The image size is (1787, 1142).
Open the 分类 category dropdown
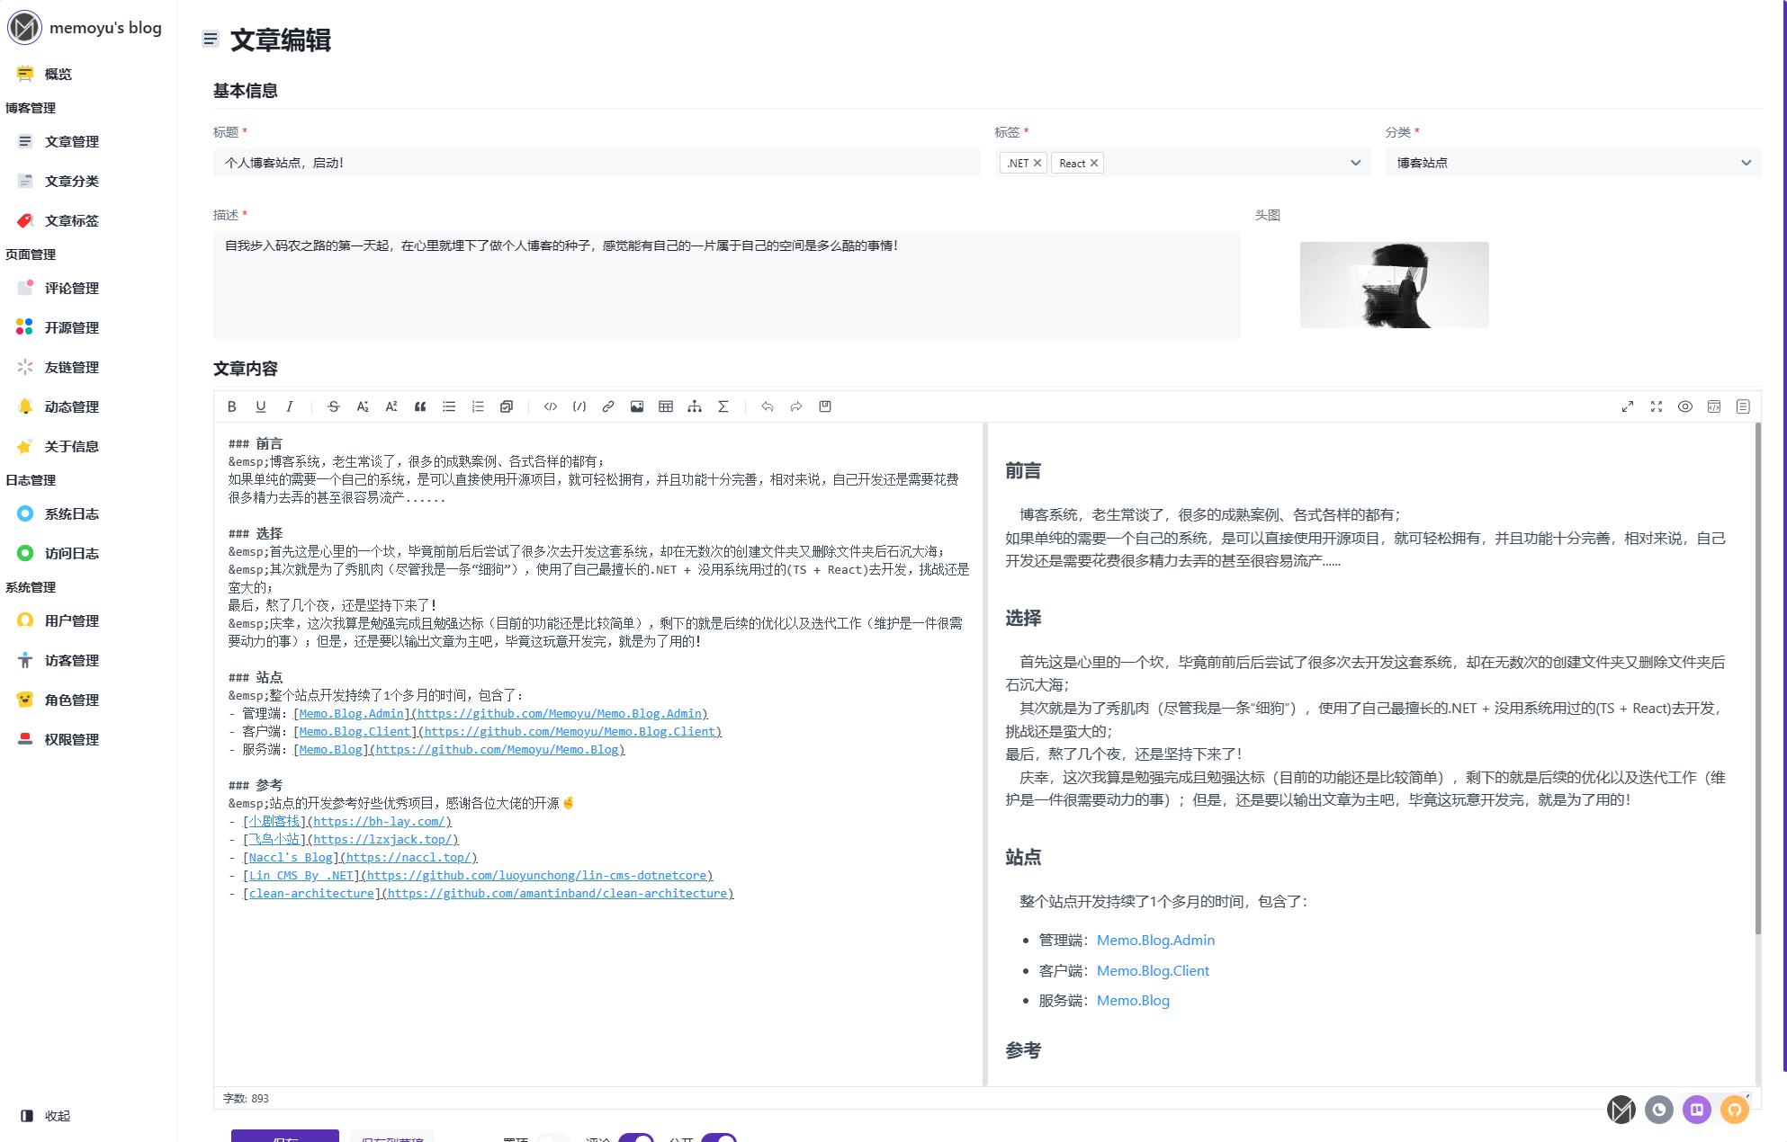tap(1746, 163)
